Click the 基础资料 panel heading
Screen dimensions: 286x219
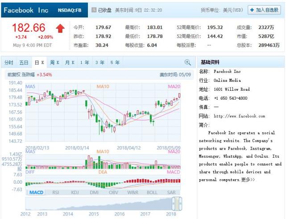pos(210,62)
